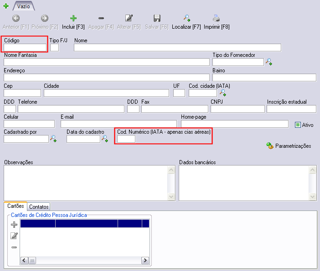Screen dimensions: 320x271
Task: Add a credit card with plus icon
Action: coord(14,225)
